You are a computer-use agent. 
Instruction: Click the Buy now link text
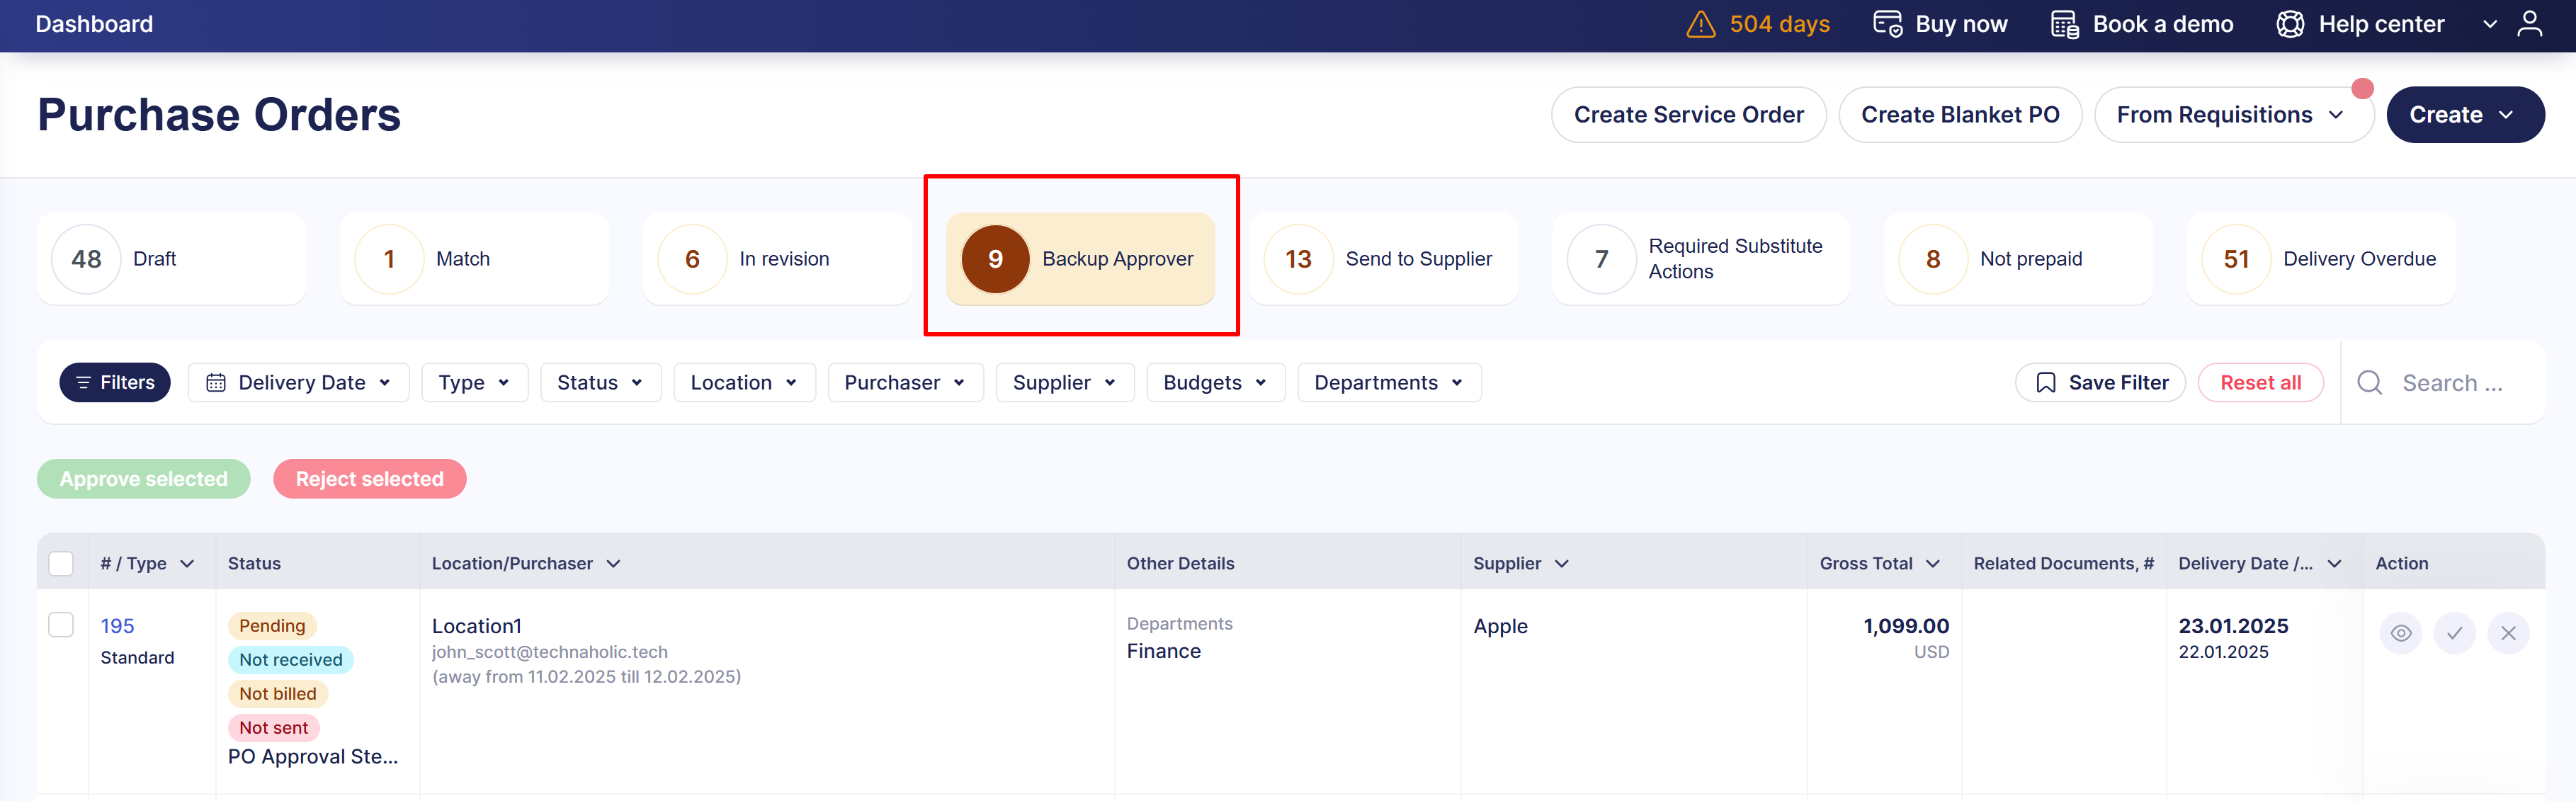1961,24
